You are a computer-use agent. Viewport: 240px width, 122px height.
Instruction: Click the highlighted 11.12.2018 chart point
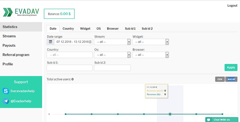170,114
